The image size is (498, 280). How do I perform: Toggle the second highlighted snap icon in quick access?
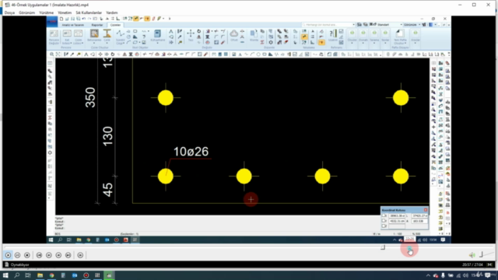[x=147, y=19]
